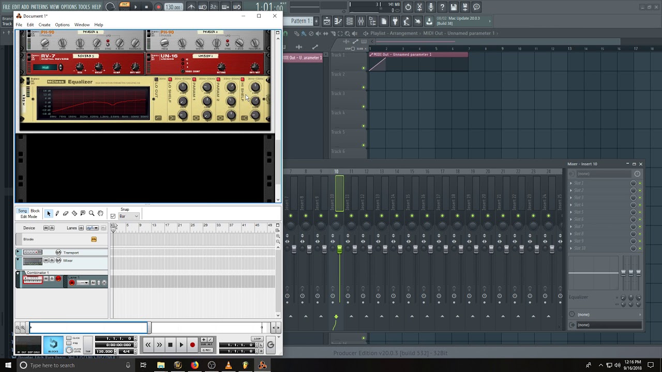Enable the Click metronome checkbox in Reason
Viewport: 662px width, 372px height.
69,338
